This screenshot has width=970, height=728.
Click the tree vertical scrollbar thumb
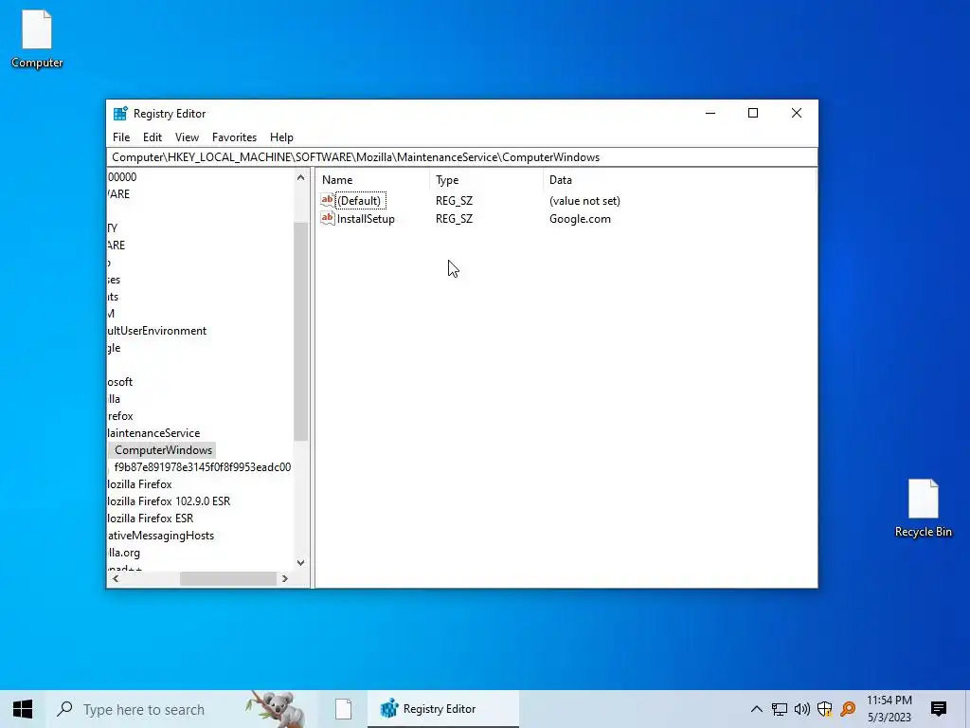coord(300,331)
